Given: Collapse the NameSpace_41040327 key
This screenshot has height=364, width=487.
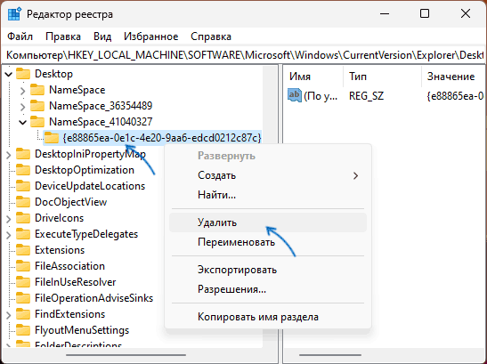Looking at the screenshot, I should [22, 122].
